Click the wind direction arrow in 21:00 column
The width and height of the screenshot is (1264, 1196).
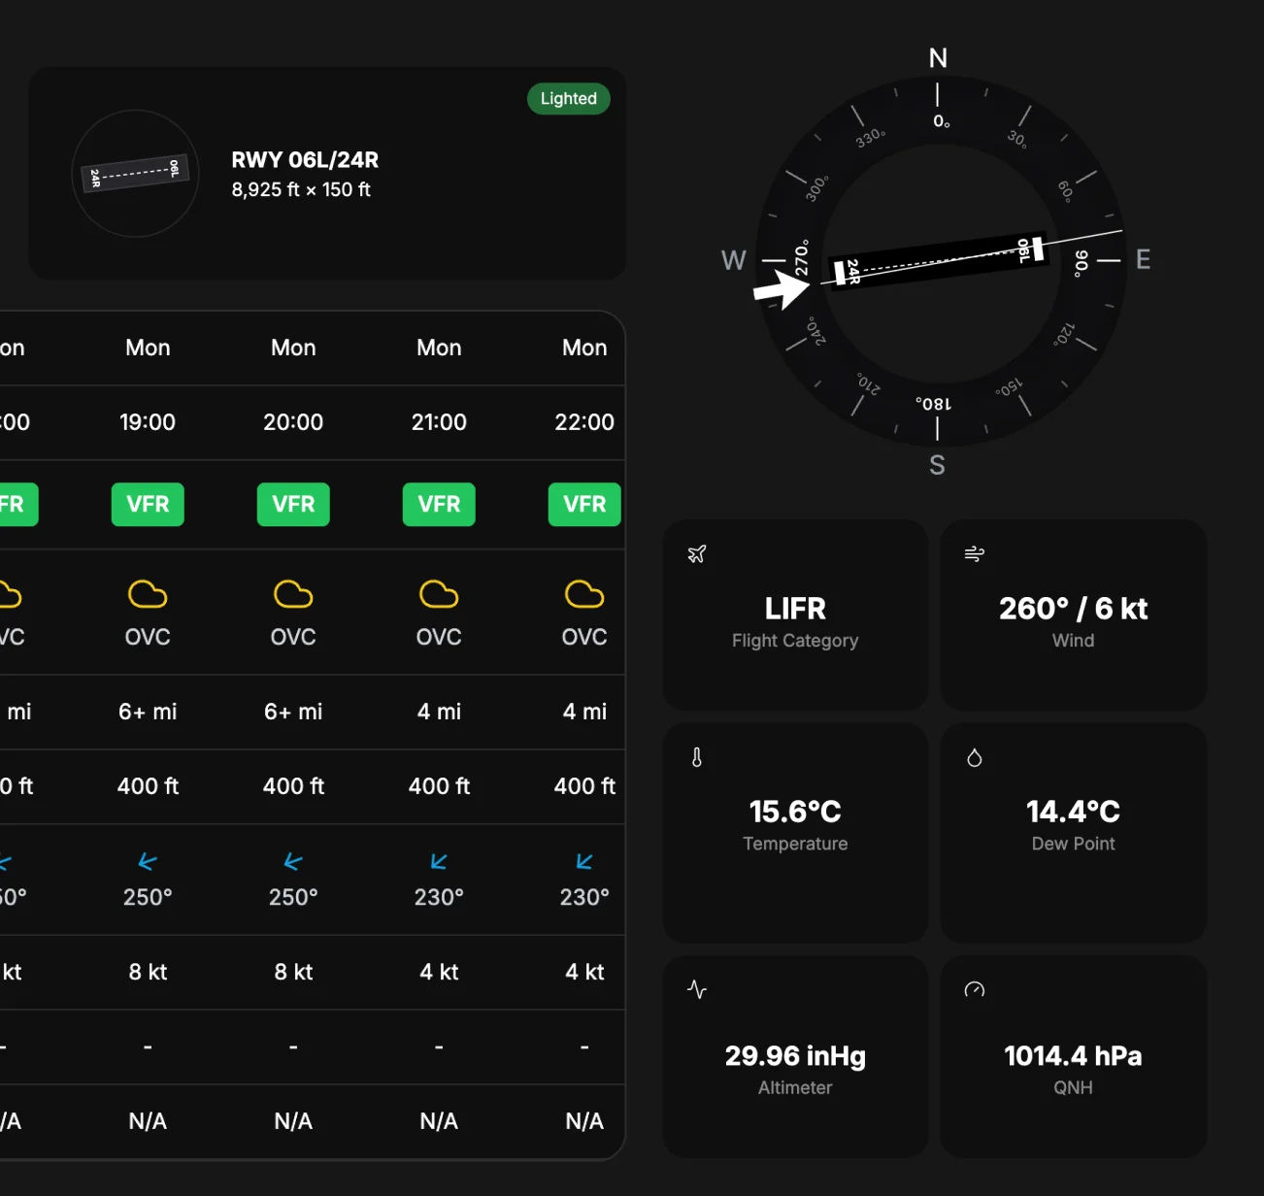439,861
